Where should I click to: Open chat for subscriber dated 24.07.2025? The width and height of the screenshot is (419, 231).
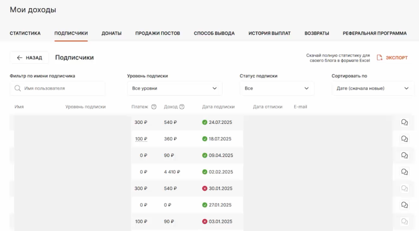[x=404, y=122]
